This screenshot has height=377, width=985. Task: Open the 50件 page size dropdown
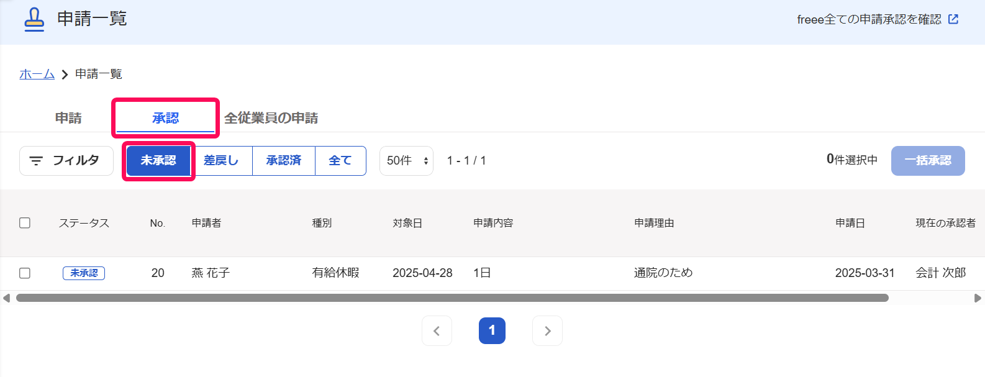coord(406,161)
